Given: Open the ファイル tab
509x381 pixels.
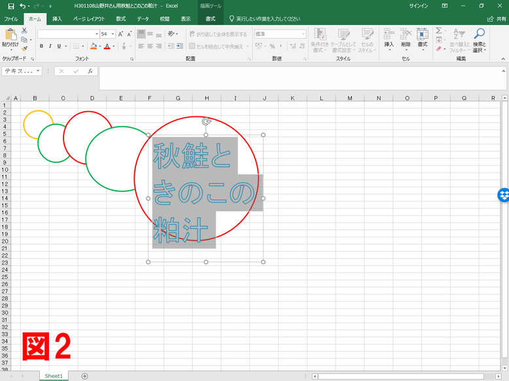Looking at the screenshot, I should [x=11, y=19].
